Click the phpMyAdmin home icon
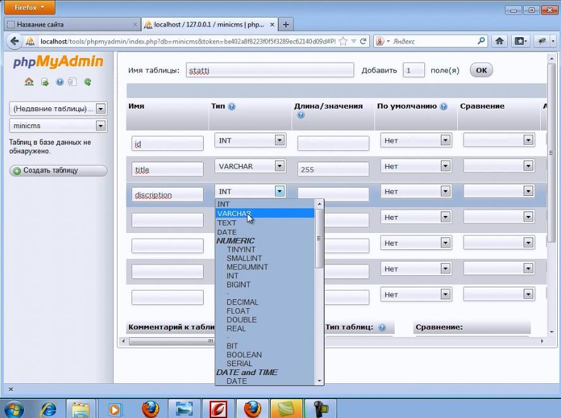The image size is (561, 418). (x=28, y=82)
